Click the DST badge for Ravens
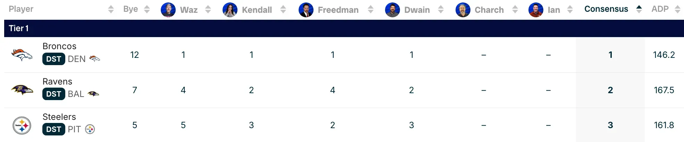Viewport: 684px width, 142px height. coord(53,94)
